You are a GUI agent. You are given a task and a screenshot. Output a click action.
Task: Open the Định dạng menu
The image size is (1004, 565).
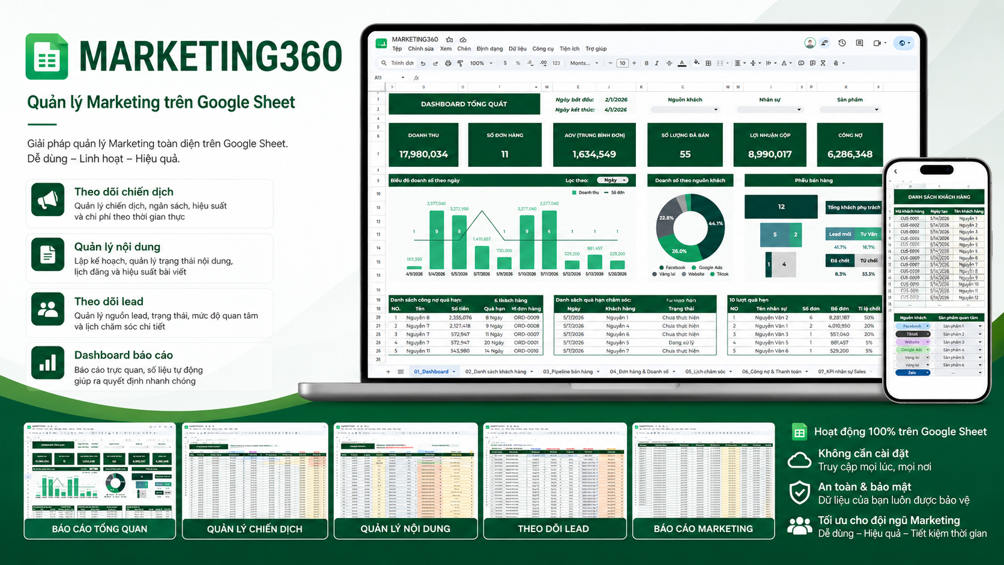click(489, 49)
